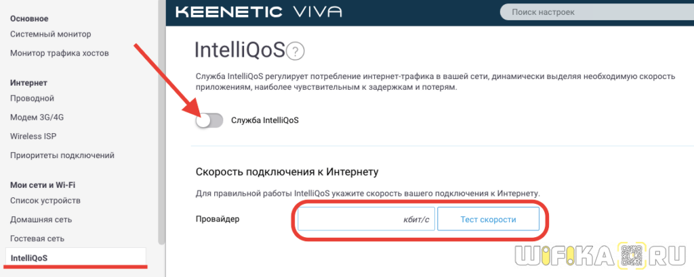Enable the Служба IntelliQoS toggle switch

pyautogui.click(x=209, y=120)
